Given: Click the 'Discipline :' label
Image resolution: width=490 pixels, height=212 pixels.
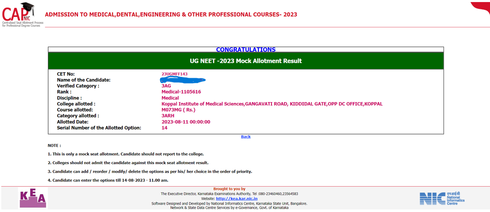Looking at the screenshot, I should [x=69, y=98].
